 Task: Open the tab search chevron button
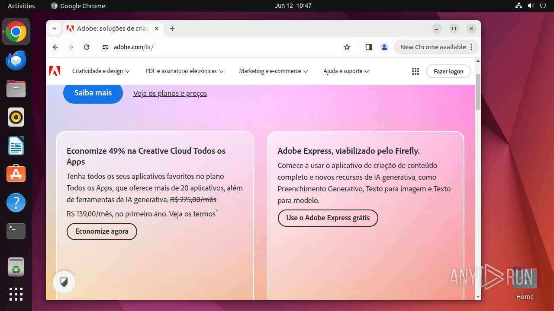55,29
